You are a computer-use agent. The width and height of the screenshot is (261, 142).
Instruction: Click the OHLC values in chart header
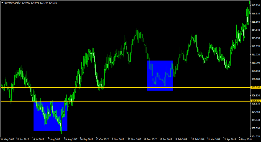(x=40, y=3)
